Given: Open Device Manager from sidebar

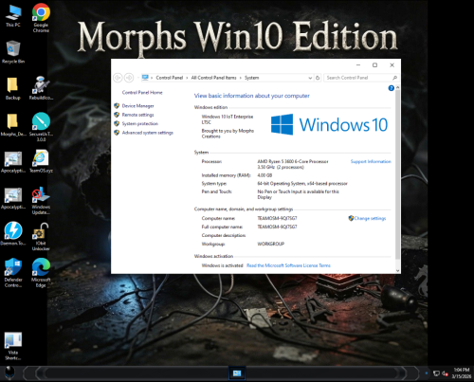Looking at the screenshot, I should 137,106.
